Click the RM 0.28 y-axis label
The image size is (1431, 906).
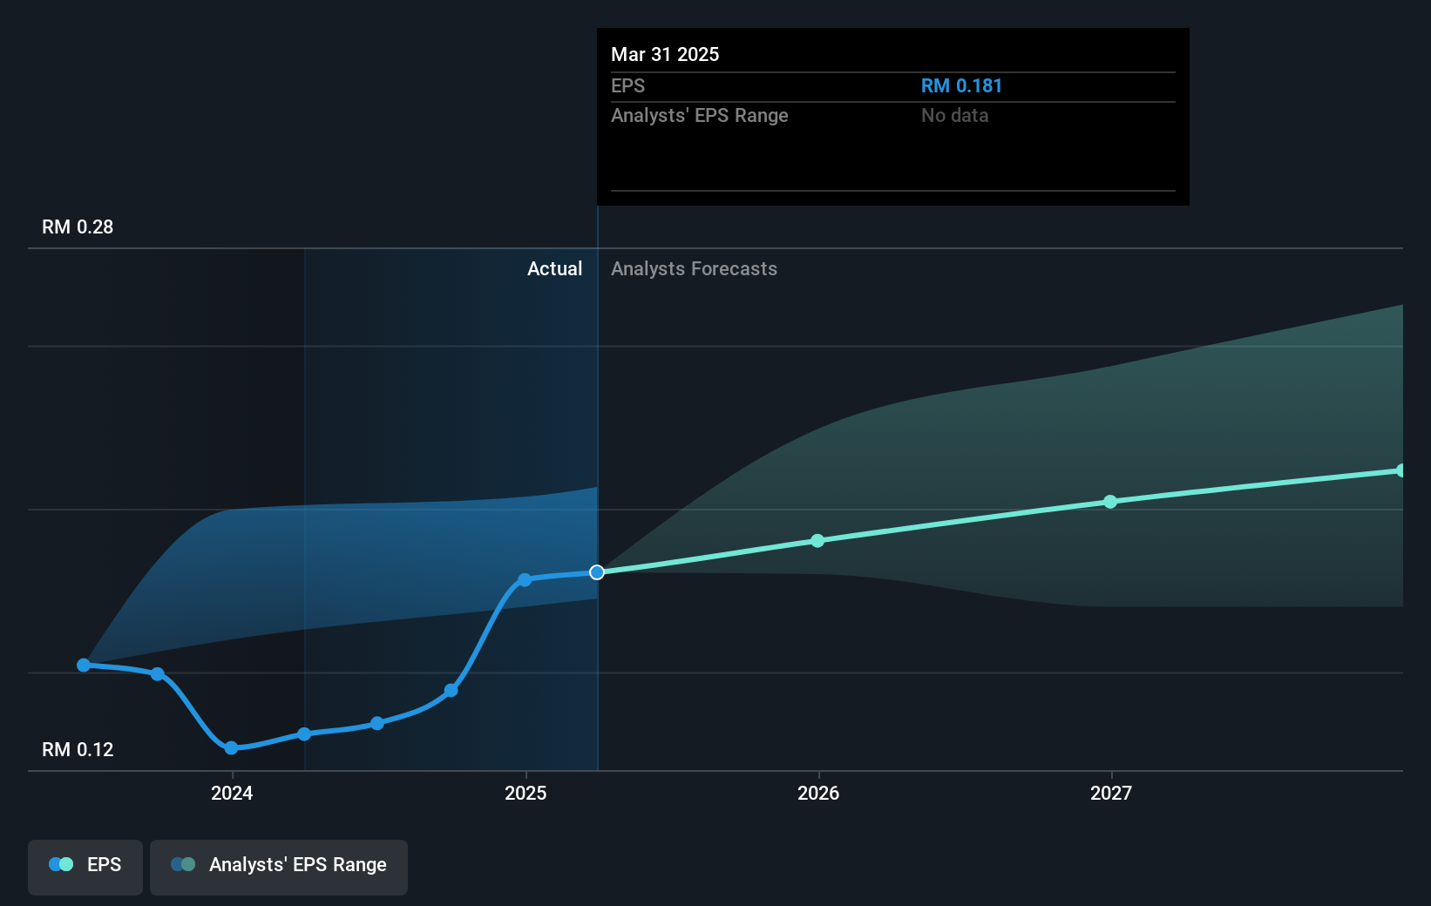tap(78, 226)
